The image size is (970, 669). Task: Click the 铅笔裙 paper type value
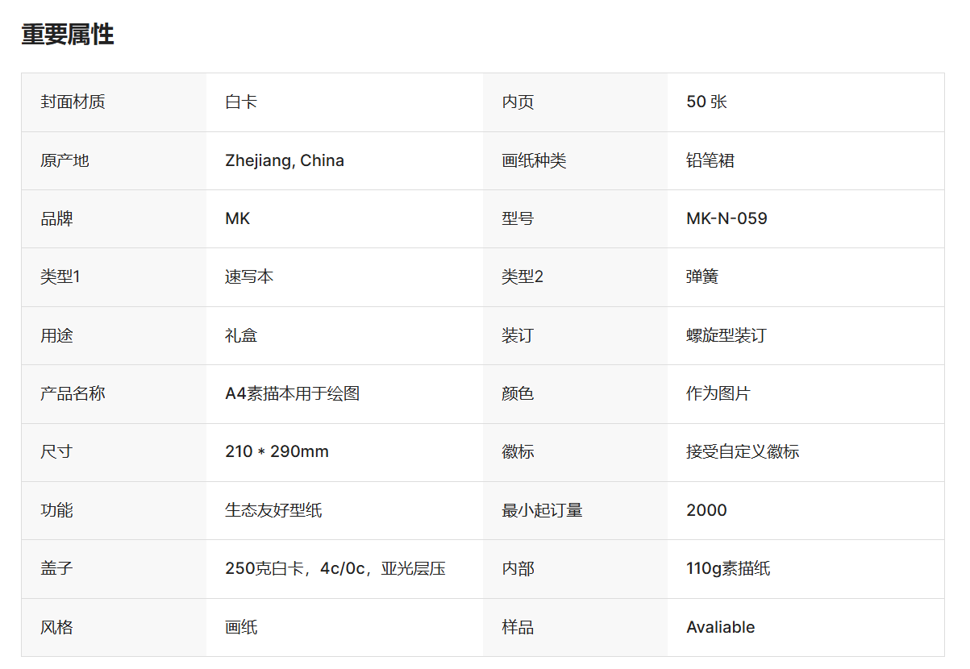[x=710, y=160]
